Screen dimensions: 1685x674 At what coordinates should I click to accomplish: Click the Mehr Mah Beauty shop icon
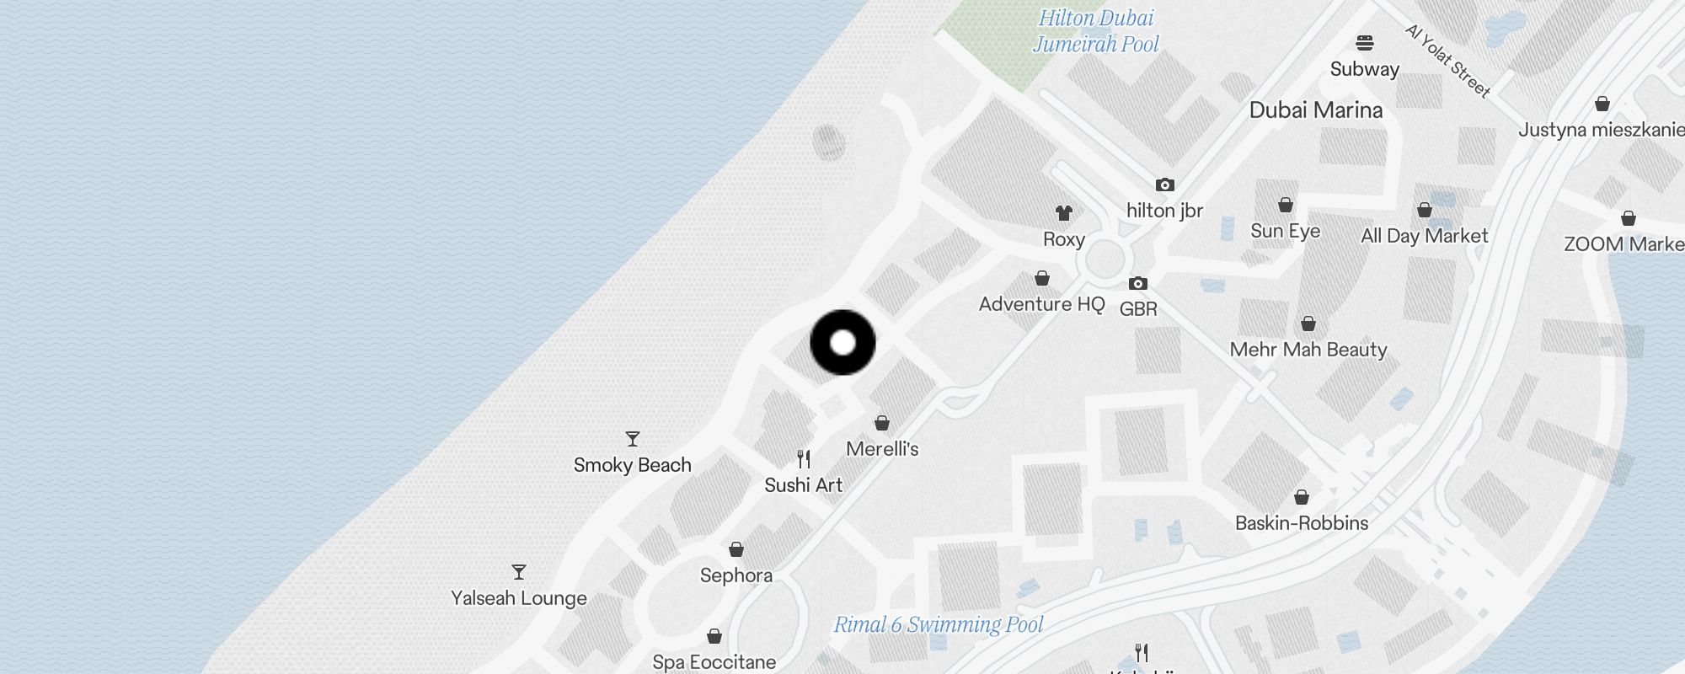click(x=1308, y=324)
